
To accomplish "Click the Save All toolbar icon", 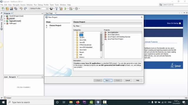I will [16, 8].
